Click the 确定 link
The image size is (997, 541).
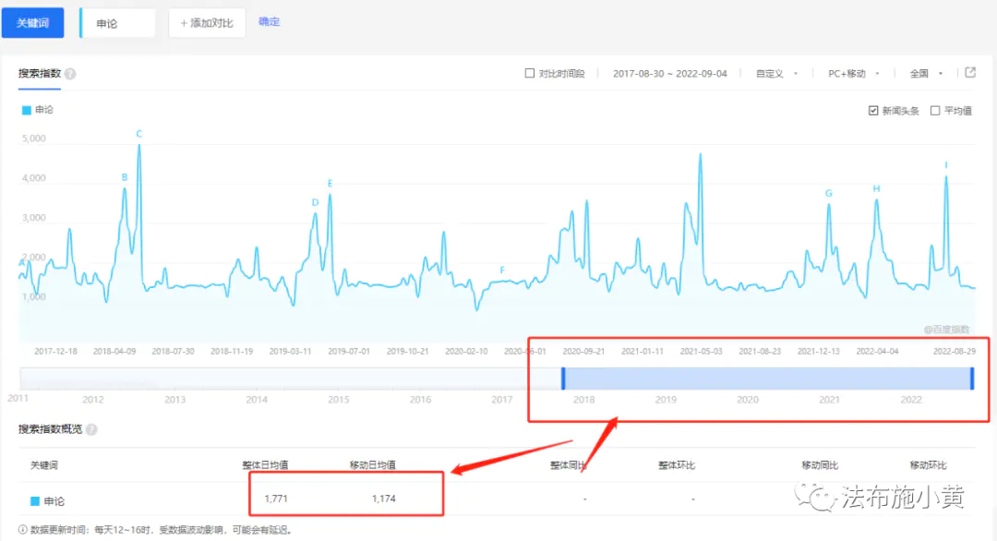click(x=269, y=22)
